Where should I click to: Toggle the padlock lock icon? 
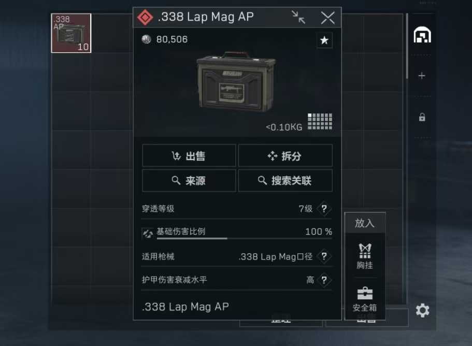point(422,117)
